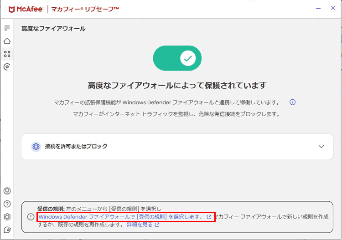
Task: Close the McAfee window
Action: [x=332, y=8]
